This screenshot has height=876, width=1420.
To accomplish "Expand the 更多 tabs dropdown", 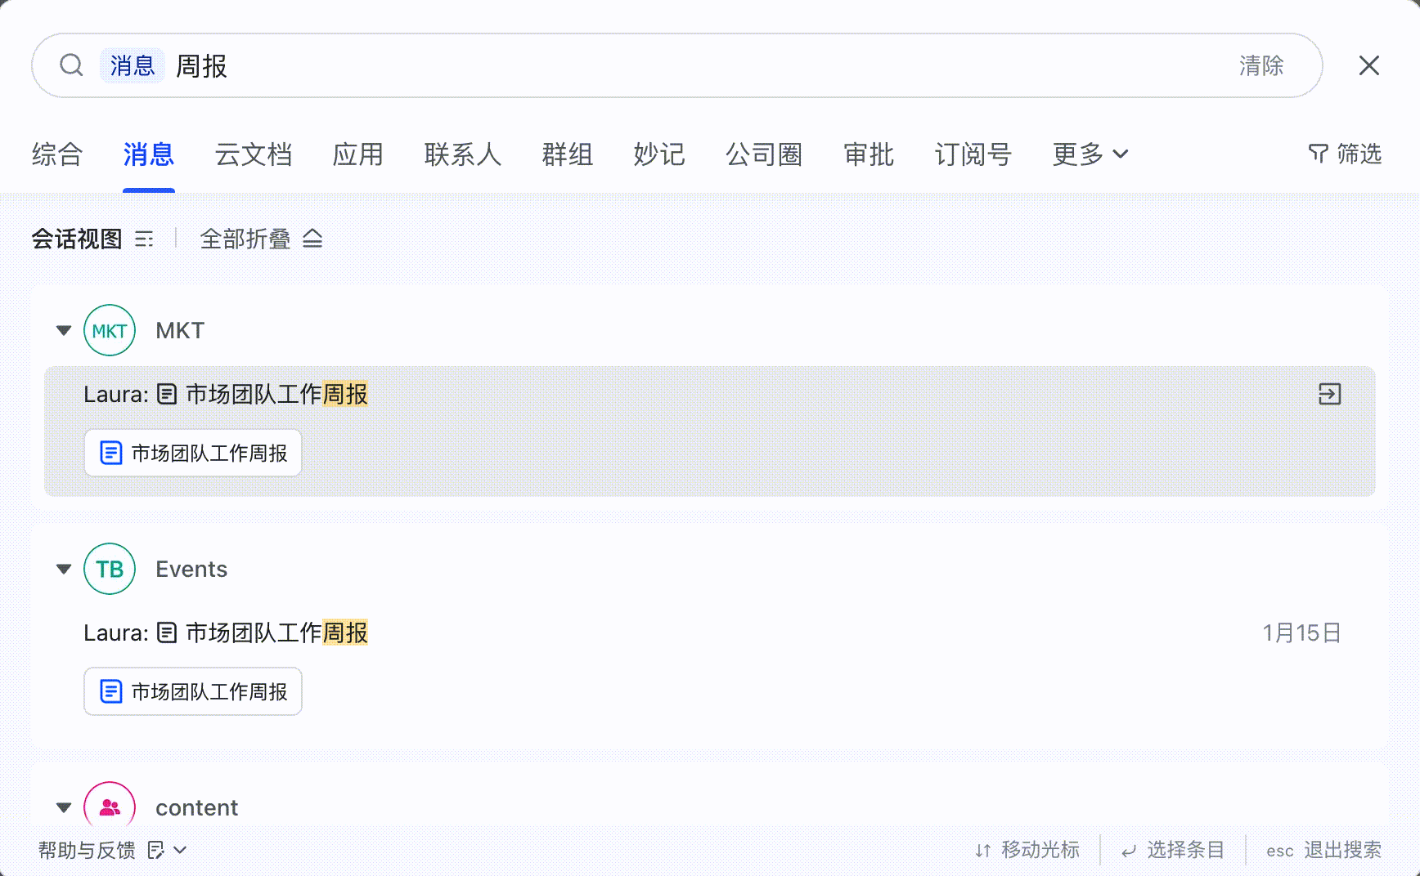I will click(1090, 154).
